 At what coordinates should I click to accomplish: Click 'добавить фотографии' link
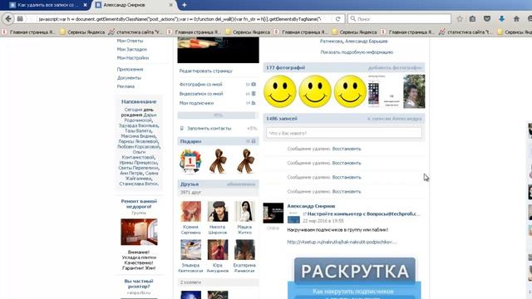[x=395, y=68]
